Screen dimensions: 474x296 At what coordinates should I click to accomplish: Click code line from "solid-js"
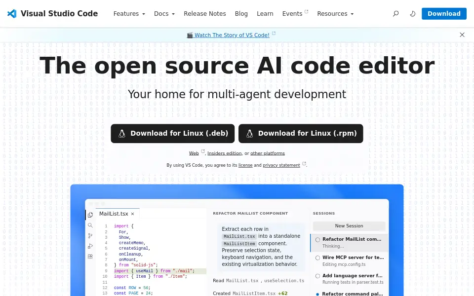136,265
